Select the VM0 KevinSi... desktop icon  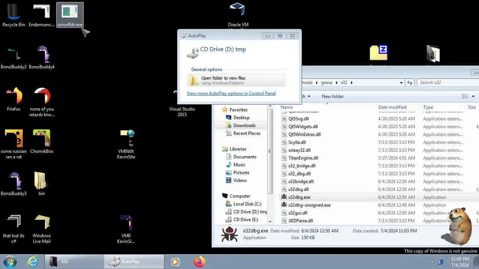point(126,229)
